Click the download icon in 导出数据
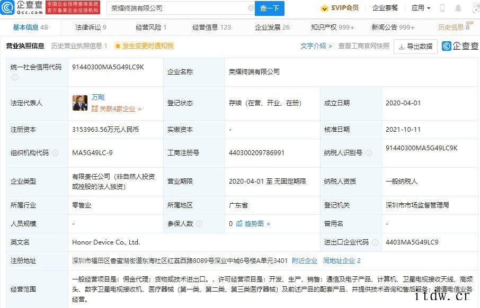The image size is (480, 308). pos(402,47)
